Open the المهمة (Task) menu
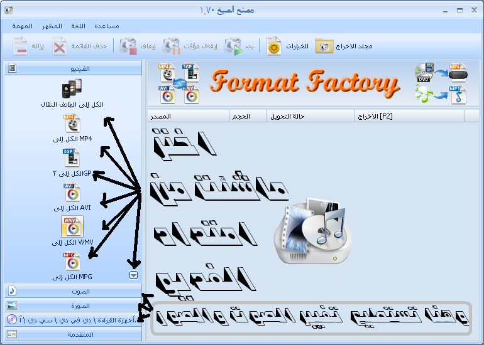Viewport: 484px width, 345px height. [22, 26]
